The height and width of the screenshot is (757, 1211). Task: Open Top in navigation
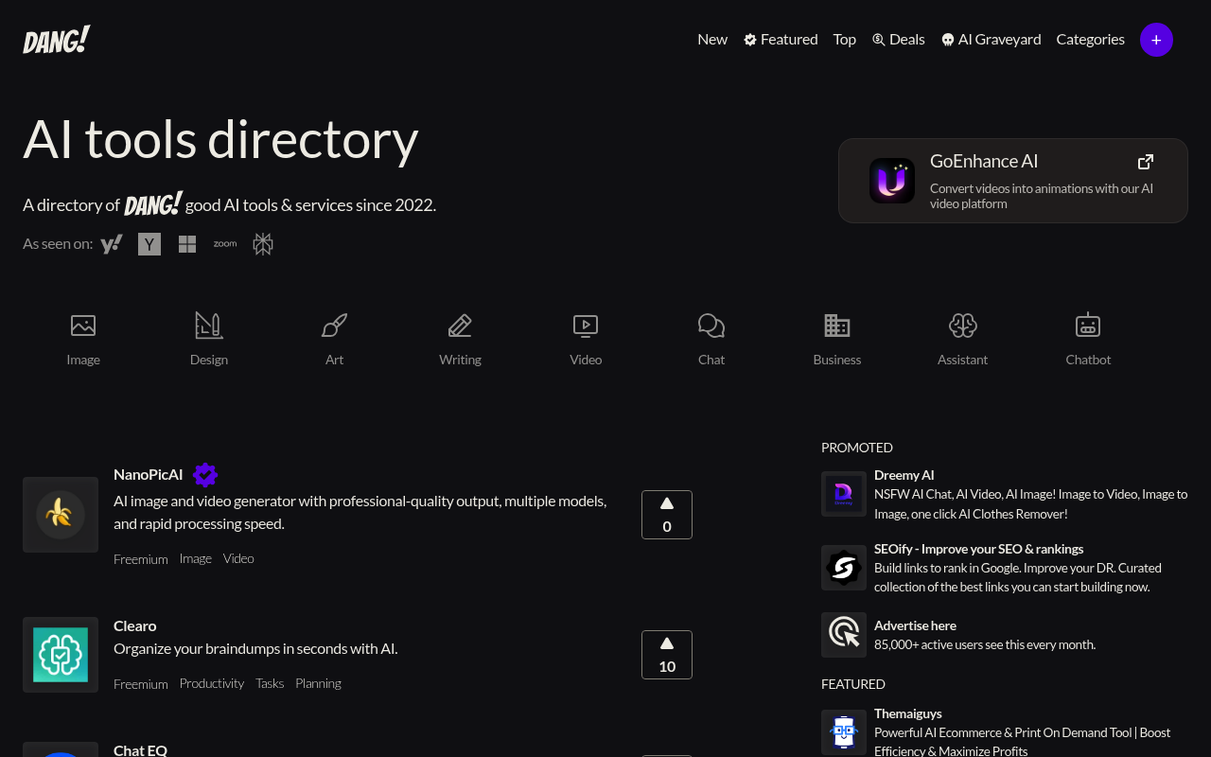click(845, 40)
